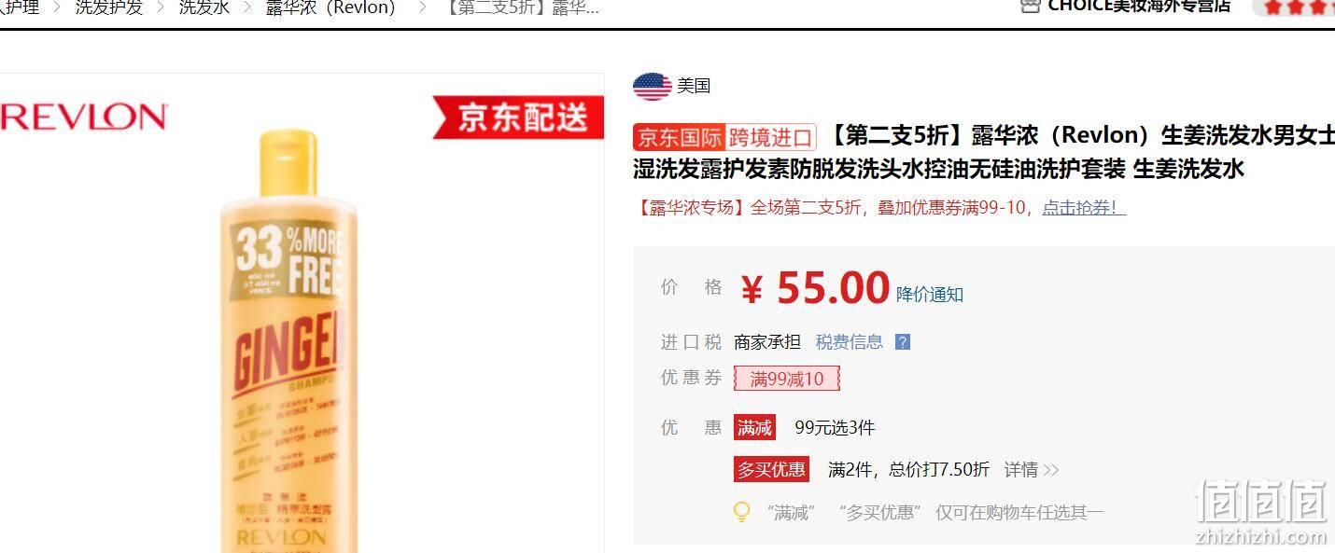Click the 京东国际 跨境进口 badge
Screen dimensions: 1335x553
click(x=724, y=137)
